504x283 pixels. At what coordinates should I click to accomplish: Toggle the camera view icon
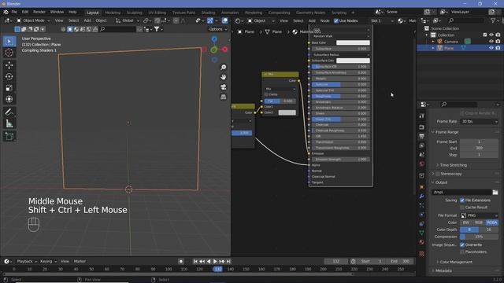click(x=223, y=87)
